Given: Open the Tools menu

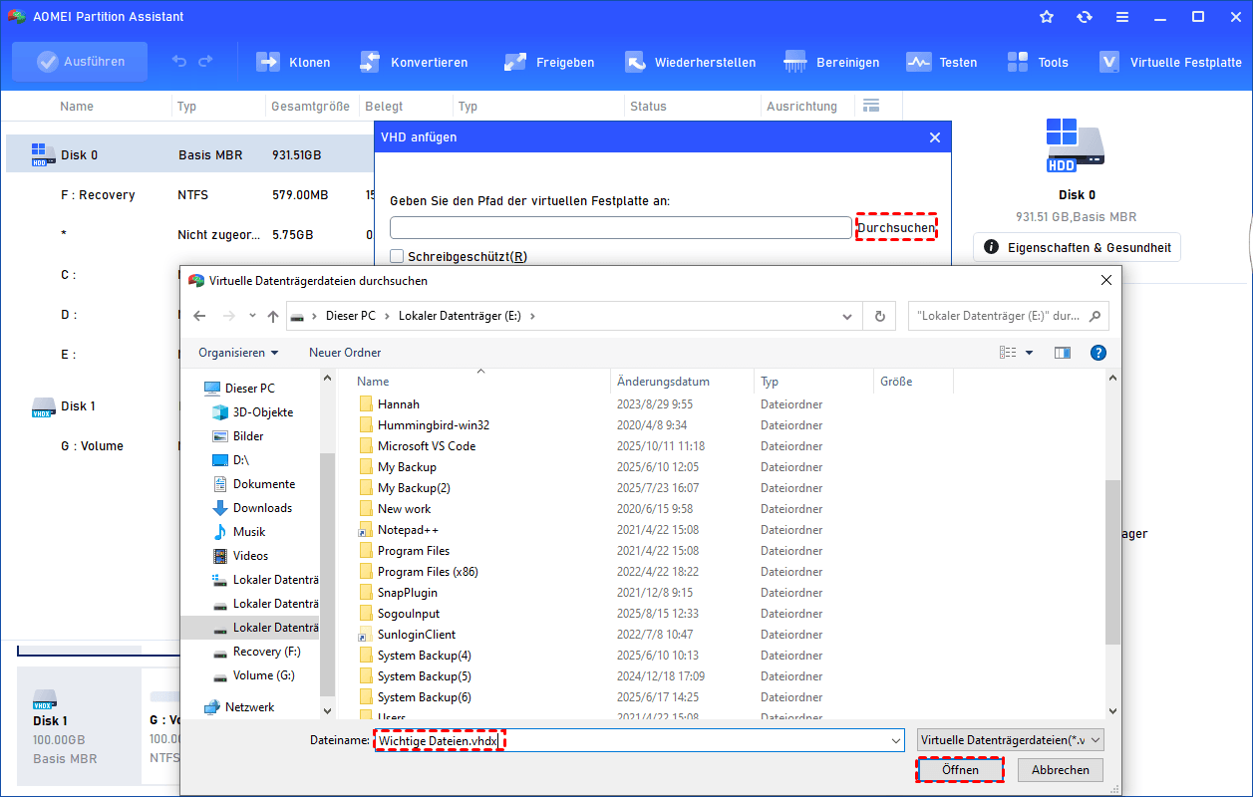Looking at the screenshot, I should click(1037, 62).
